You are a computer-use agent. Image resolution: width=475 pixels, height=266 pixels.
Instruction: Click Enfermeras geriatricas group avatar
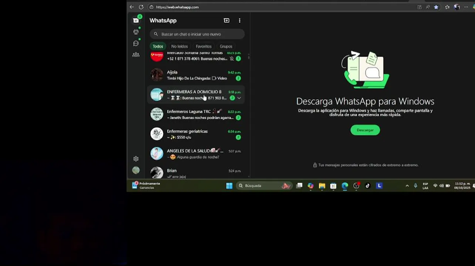coord(156,134)
